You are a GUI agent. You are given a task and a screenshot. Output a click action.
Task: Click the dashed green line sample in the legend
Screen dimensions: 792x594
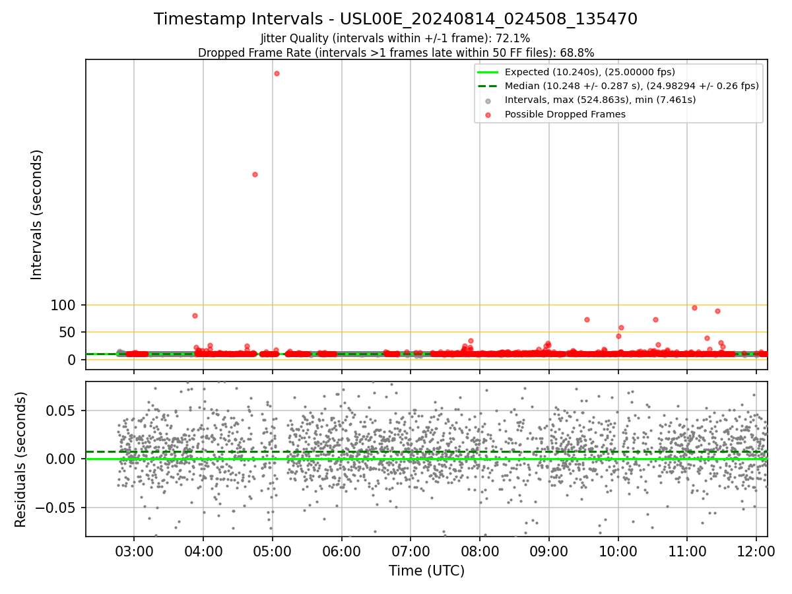coord(488,86)
